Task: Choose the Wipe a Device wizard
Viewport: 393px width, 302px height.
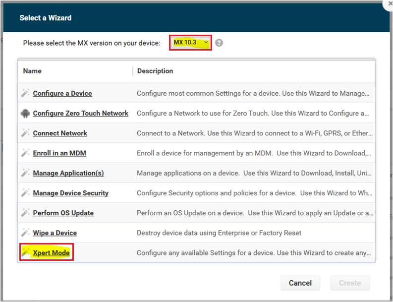Action: (55, 233)
